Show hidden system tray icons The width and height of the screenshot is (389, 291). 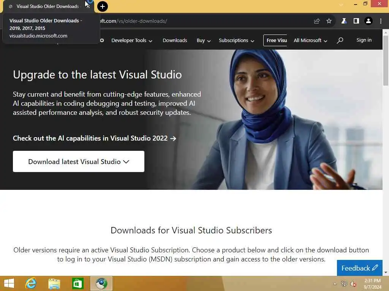click(x=335, y=284)
